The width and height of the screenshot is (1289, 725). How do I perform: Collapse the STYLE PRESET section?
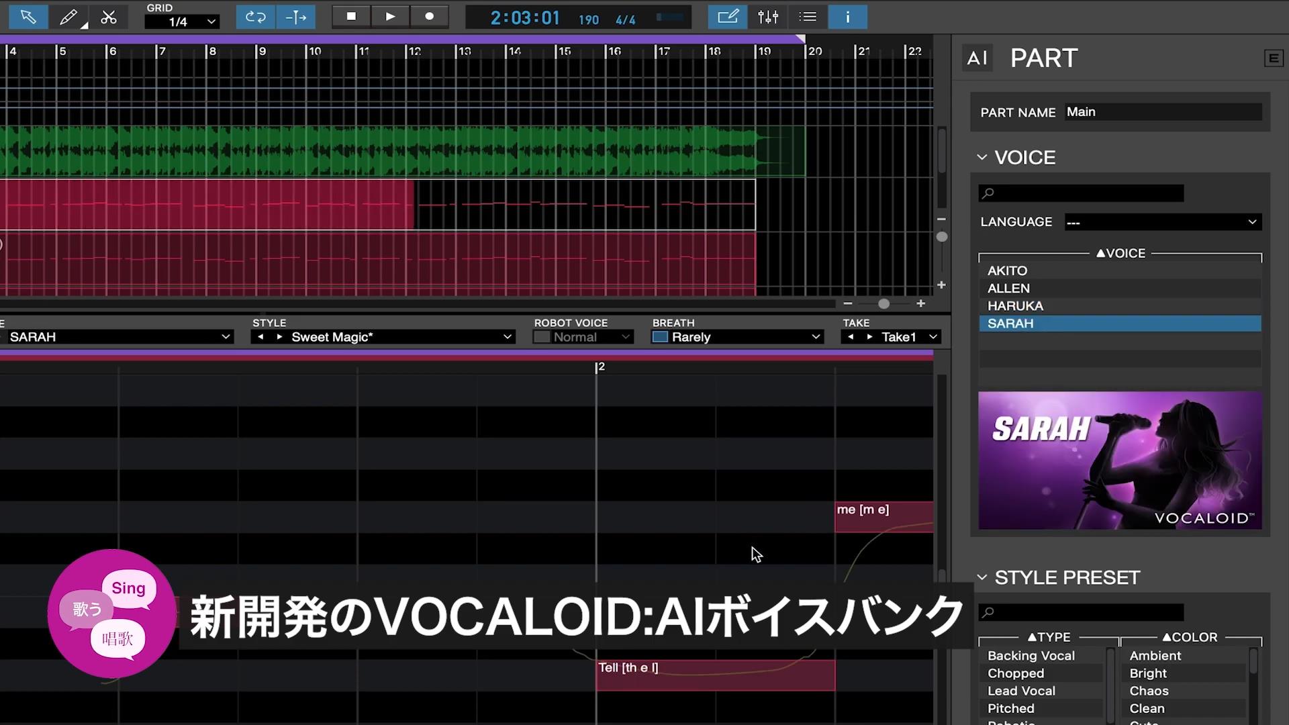(x=982, y=577)
